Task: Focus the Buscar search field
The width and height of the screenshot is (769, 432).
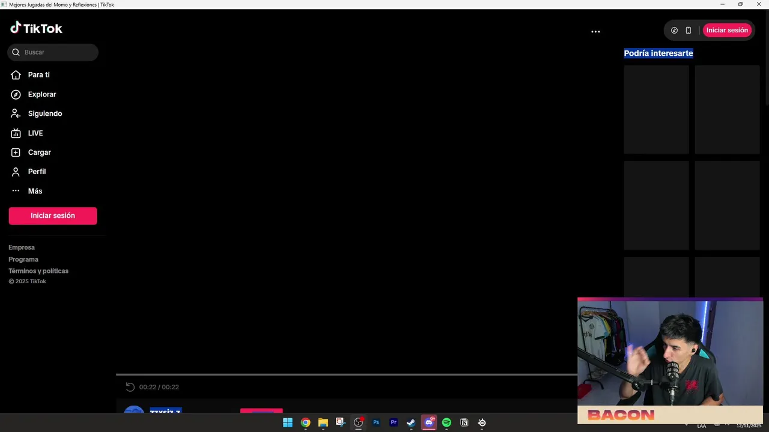Action: tap(53, 52)
